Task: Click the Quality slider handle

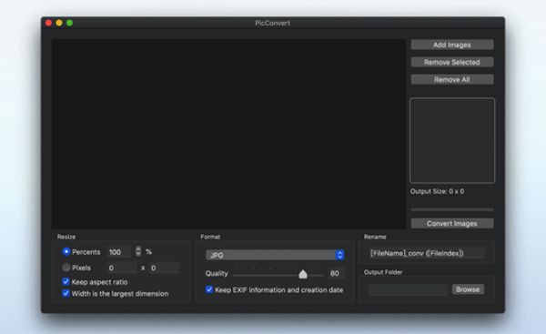Action: point(303,274)
